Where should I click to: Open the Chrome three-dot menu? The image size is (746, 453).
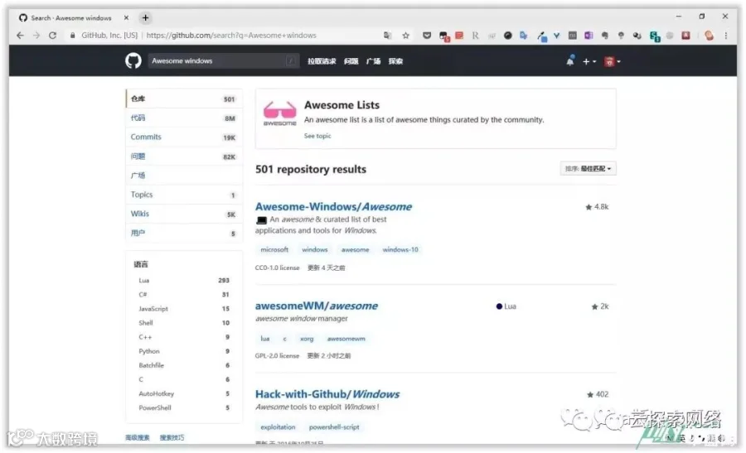726,35
